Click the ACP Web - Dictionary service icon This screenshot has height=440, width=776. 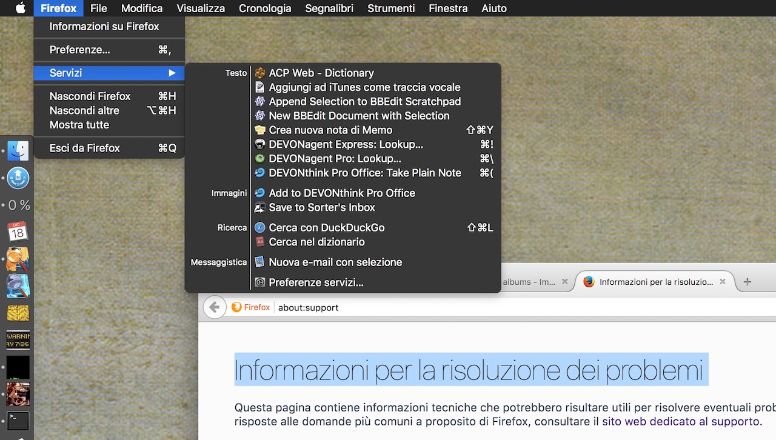pos(260,73)
